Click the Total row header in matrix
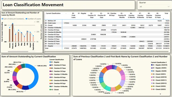Screen dimensions: 172x97 pyautogui.click(x=46, y=48)
